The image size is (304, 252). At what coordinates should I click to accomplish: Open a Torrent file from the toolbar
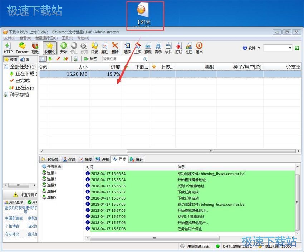(22, 48)
